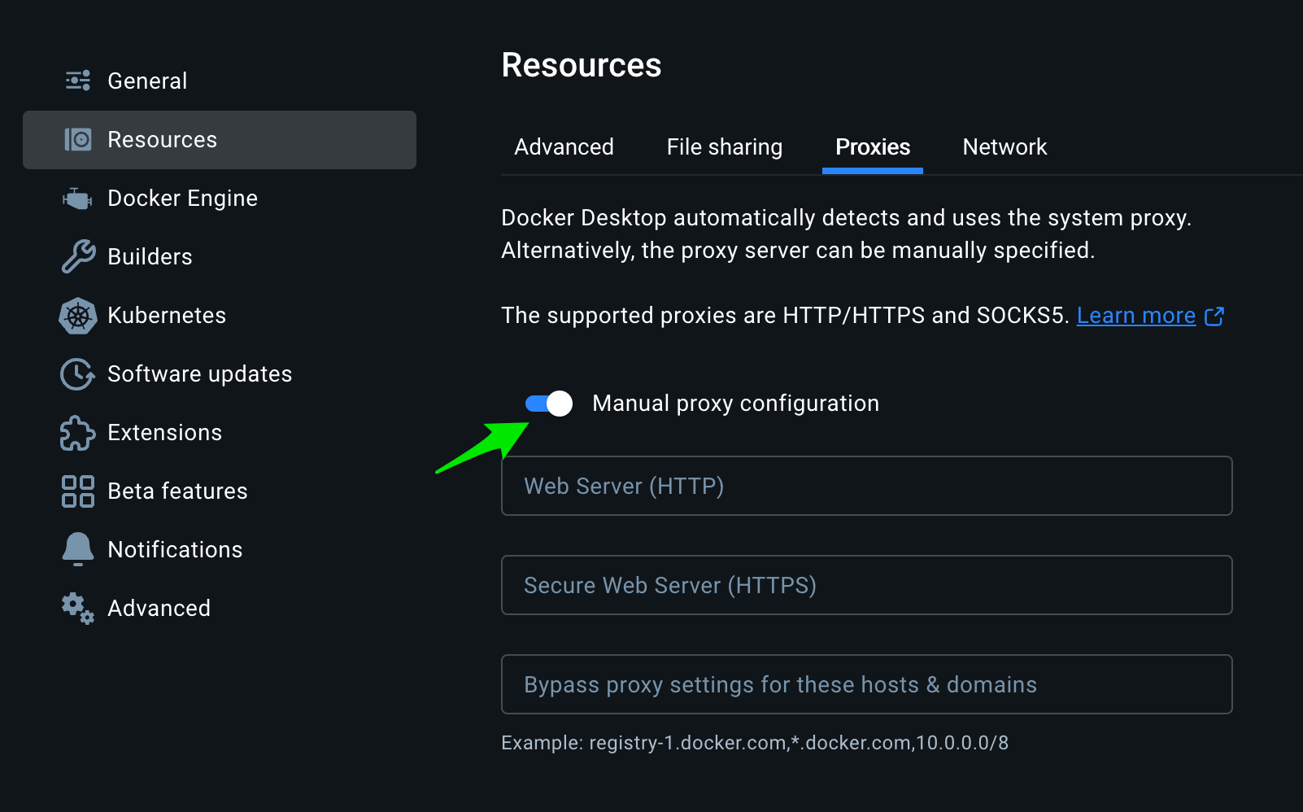
Task: Click the Docker Engine whale icon
Action: click(78, 198)
